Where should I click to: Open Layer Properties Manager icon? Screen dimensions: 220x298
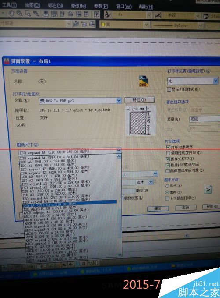76,24
